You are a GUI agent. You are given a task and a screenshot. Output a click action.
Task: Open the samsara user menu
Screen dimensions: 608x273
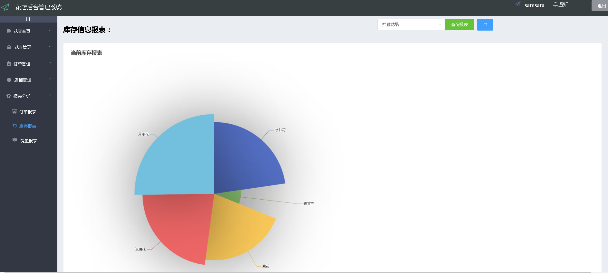(534, 5)
